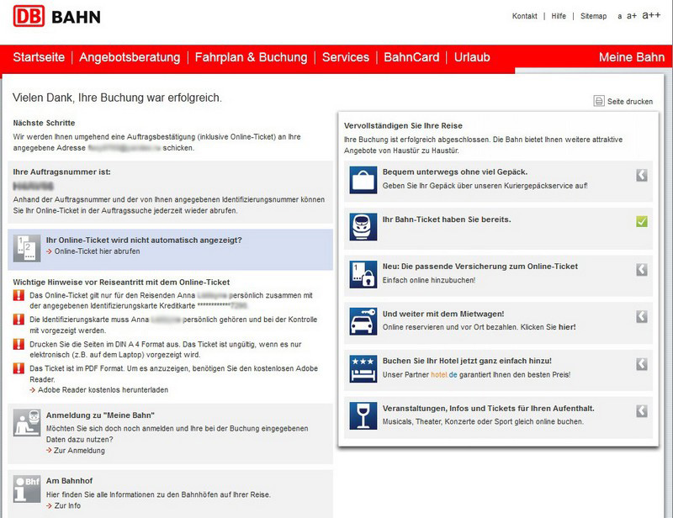Click the train ticket icon
673x518 pixels.
(363, 226)
